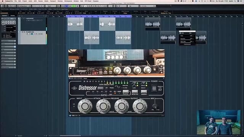Click the blue locator range in the ruler

[99, 16]
